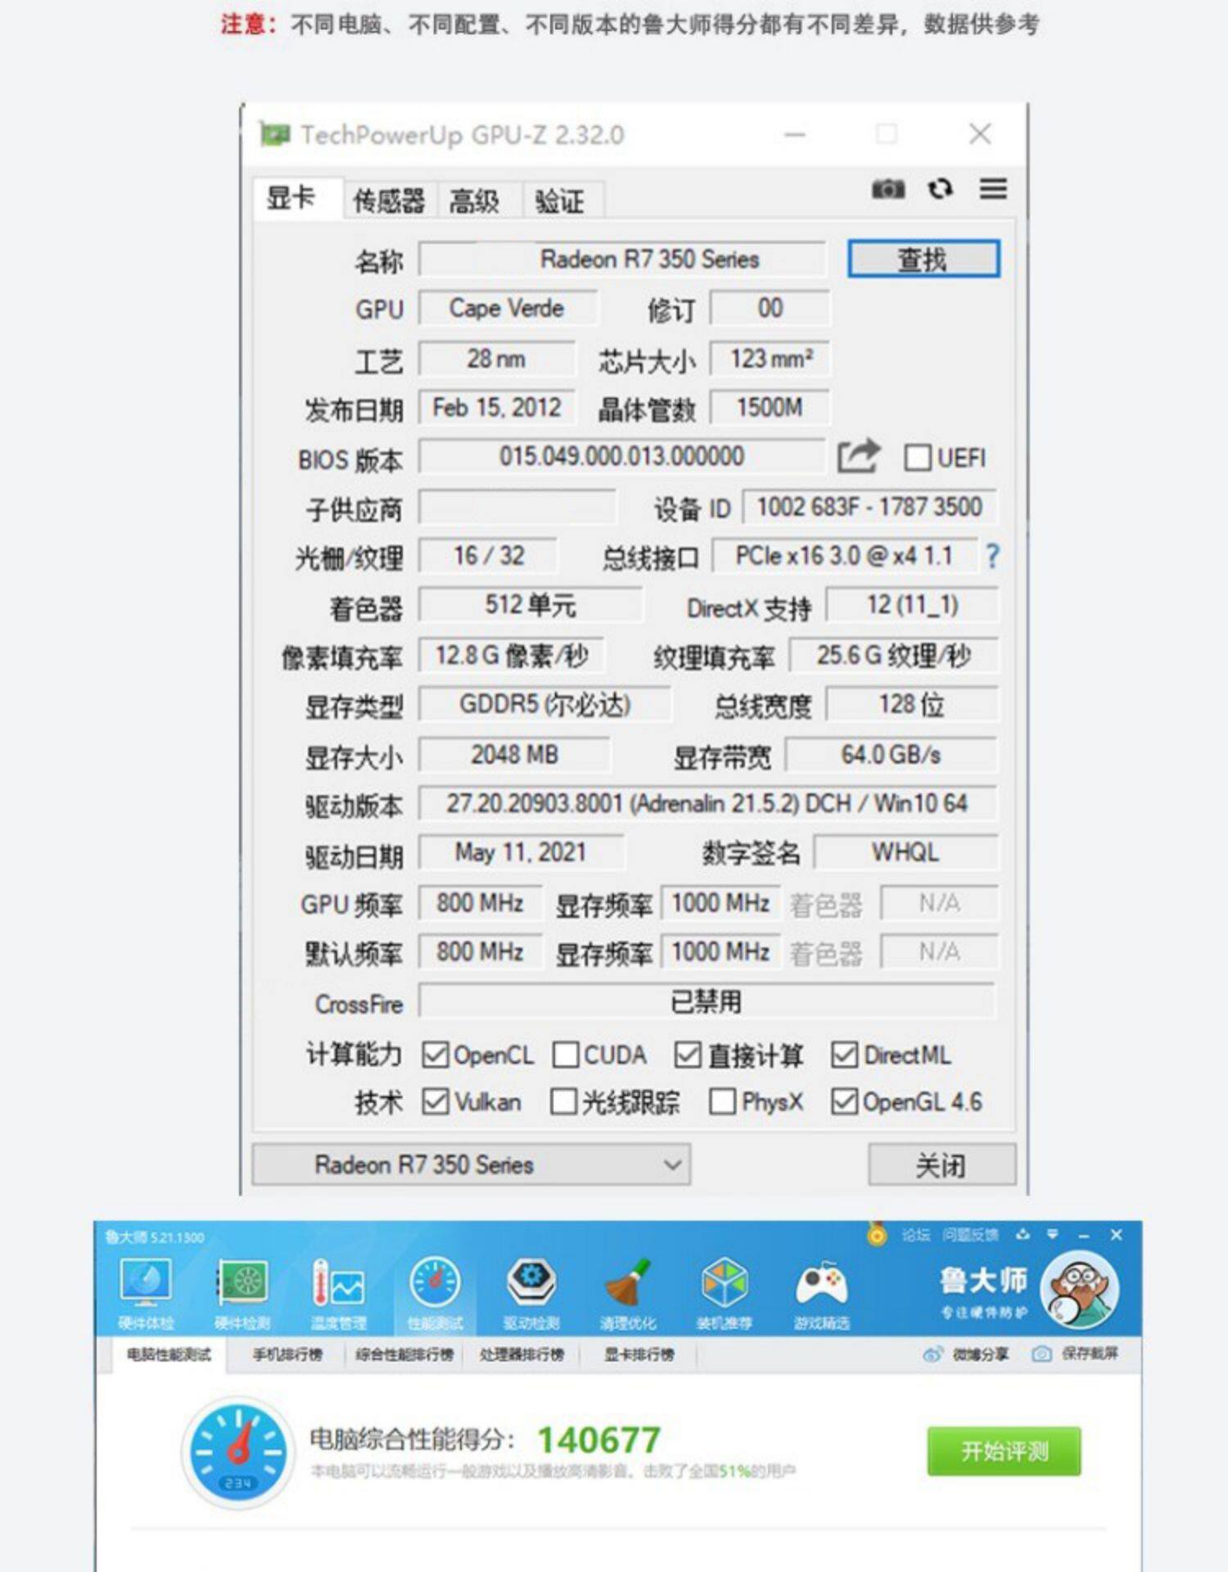Toggle the PhysX checkbox
Viewport: 1228px width, 1572px height.
[x=723, y=1102]
